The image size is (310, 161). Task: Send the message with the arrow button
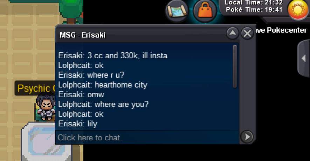pos(247,137)
